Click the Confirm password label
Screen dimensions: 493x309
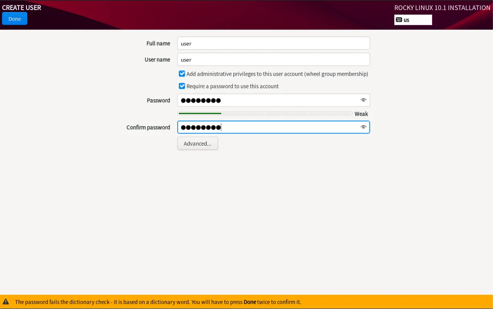coord(148,127)
